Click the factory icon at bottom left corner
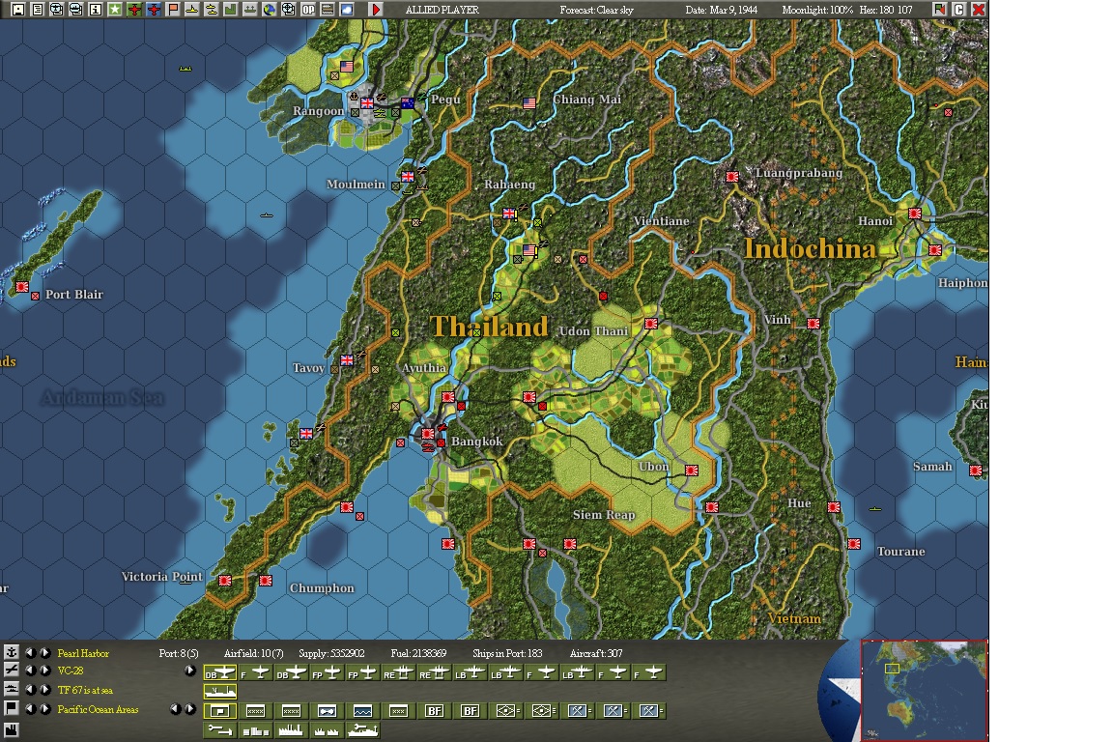Viewport: 1113px width, 742px height. click(x=12, y=730)
